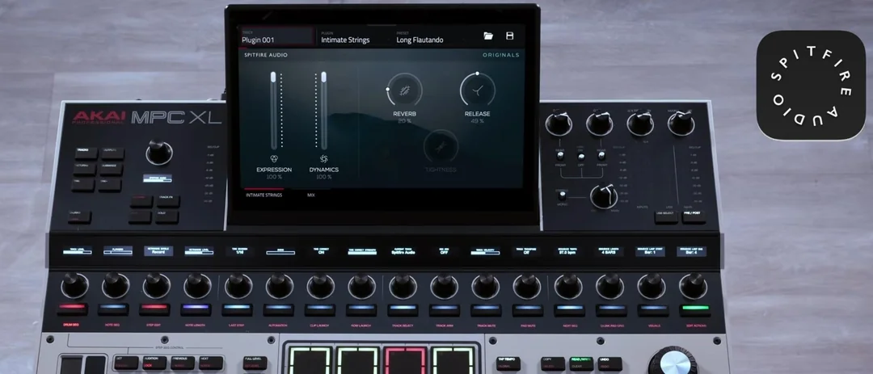Switch to the Mix tab
Screen dimensions: 873x374
[x=311, y=195]
